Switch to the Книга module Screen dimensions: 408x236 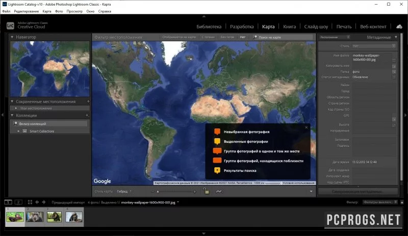tap(289, 27)
